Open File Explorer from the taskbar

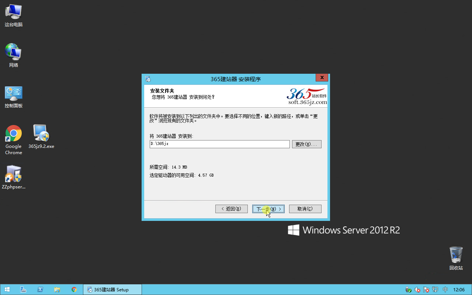click(57, 289)
